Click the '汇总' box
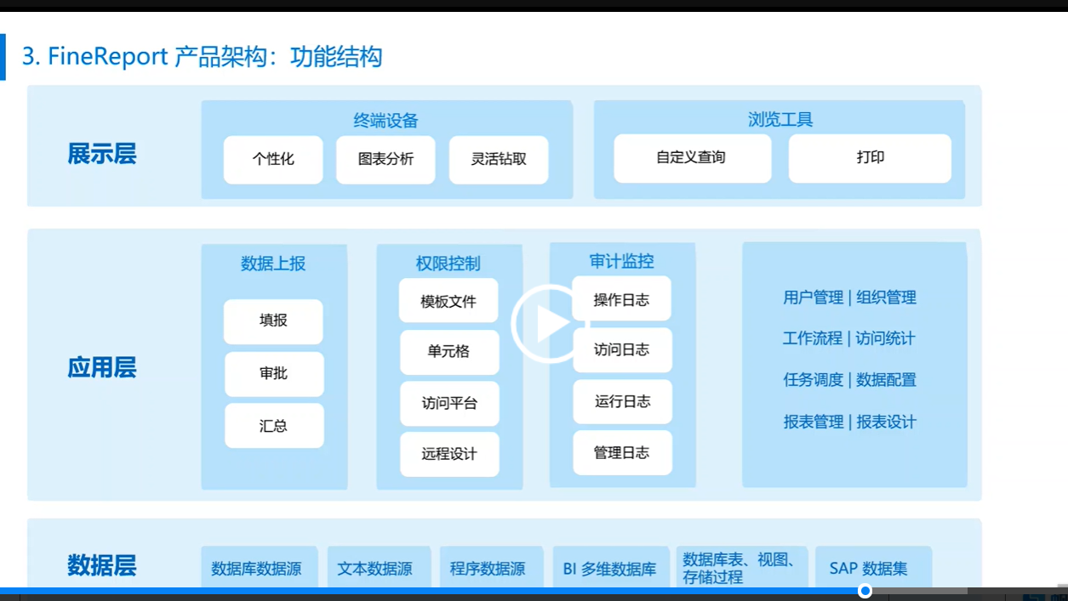 (x=274, y=426)
